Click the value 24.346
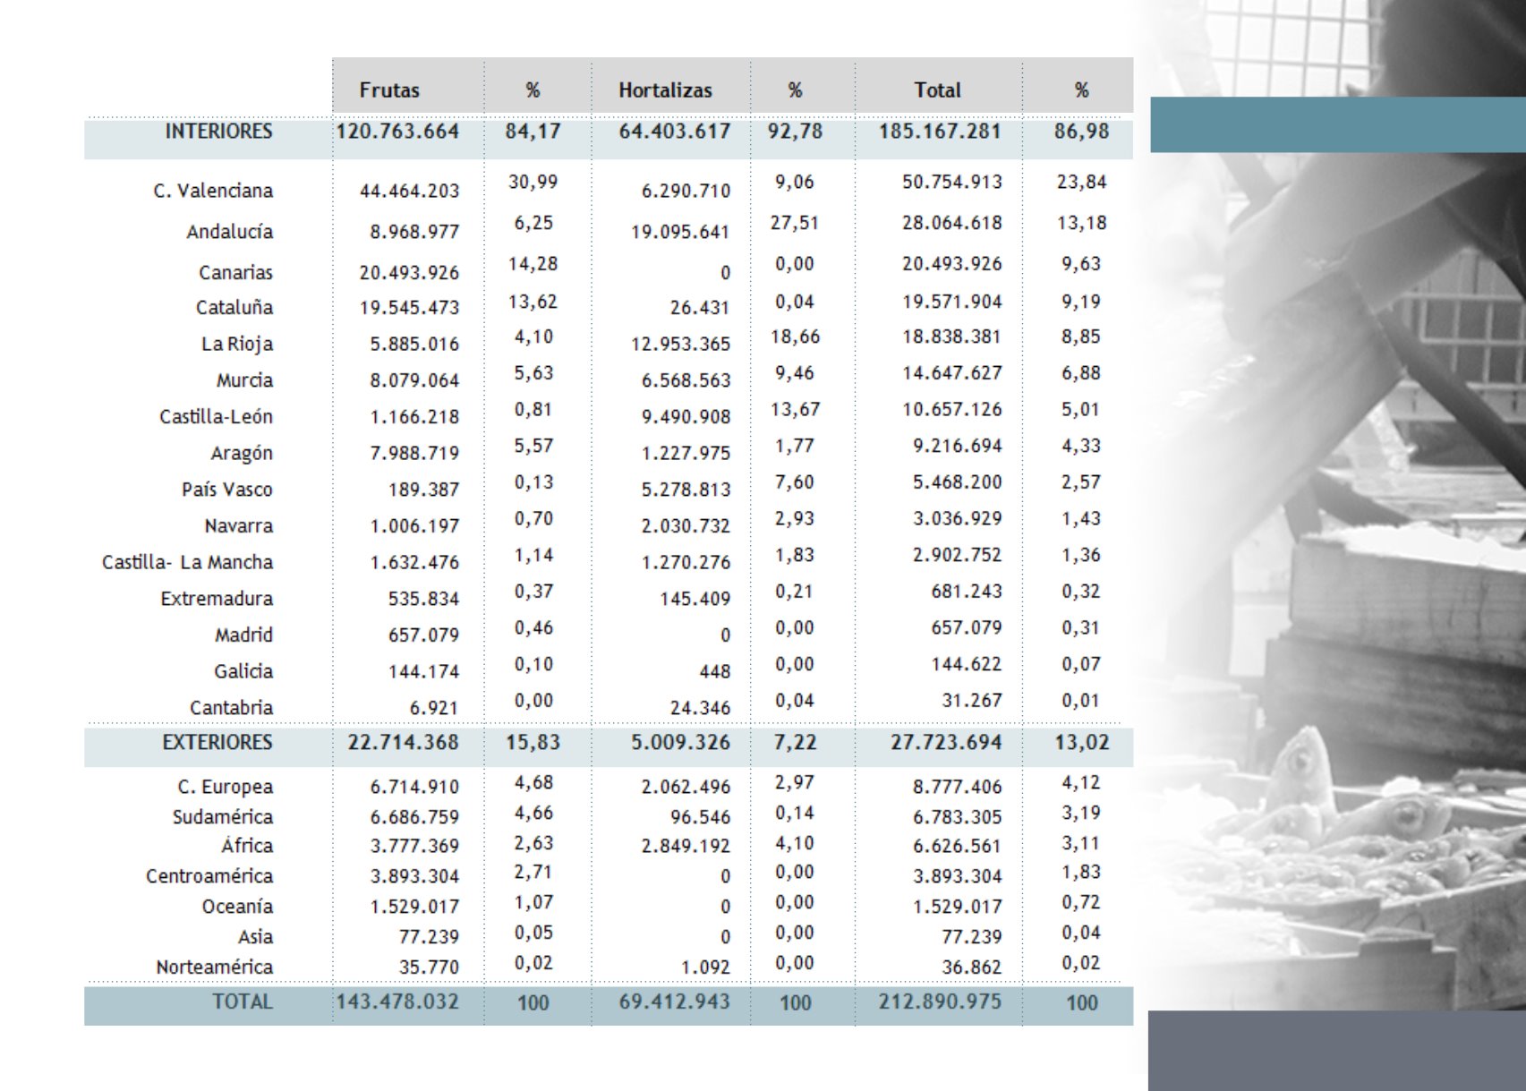 point(700,708)
